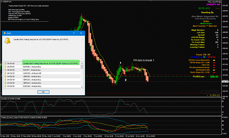Click the bell icon on the EURJPY Analyze Buy row
The height and width of the screenshot is (138, 229).
click(5, 70)
